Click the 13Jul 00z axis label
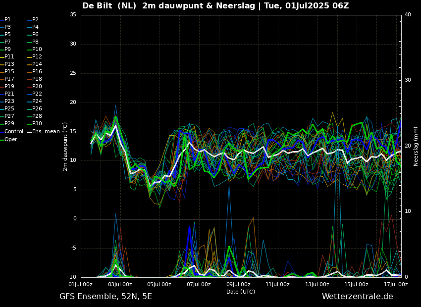 (317, 284)
